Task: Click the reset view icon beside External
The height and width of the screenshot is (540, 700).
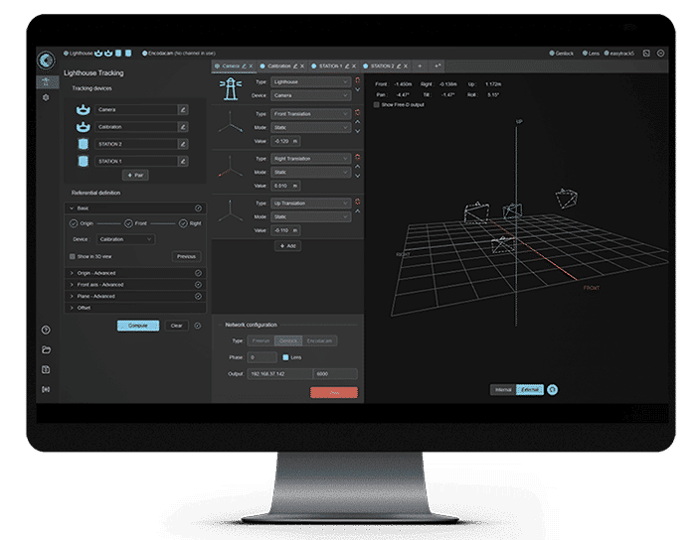Action: point(553,389)
